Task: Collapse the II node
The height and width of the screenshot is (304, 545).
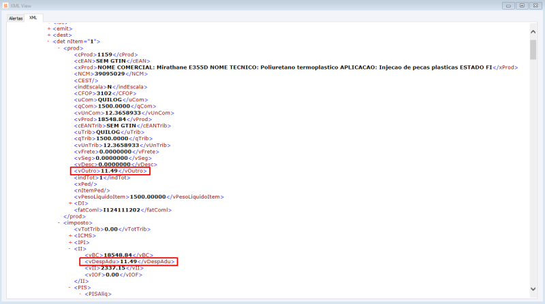Action: pos(70,249)
